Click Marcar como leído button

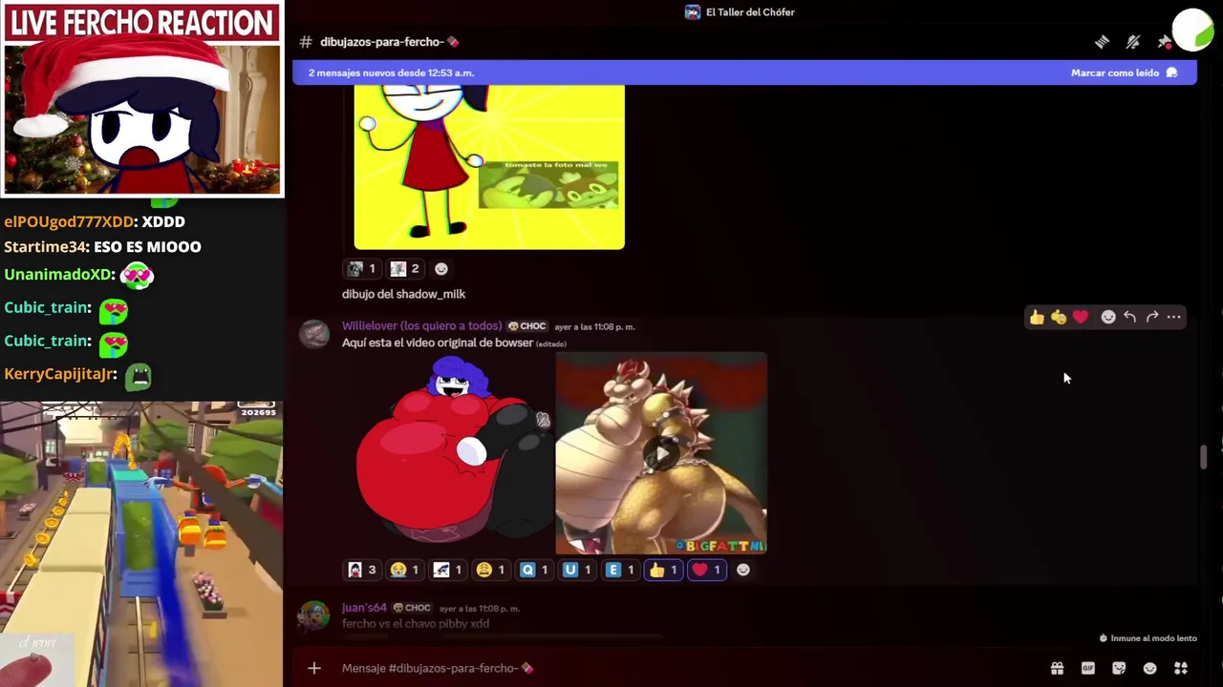click(1125, 73)
